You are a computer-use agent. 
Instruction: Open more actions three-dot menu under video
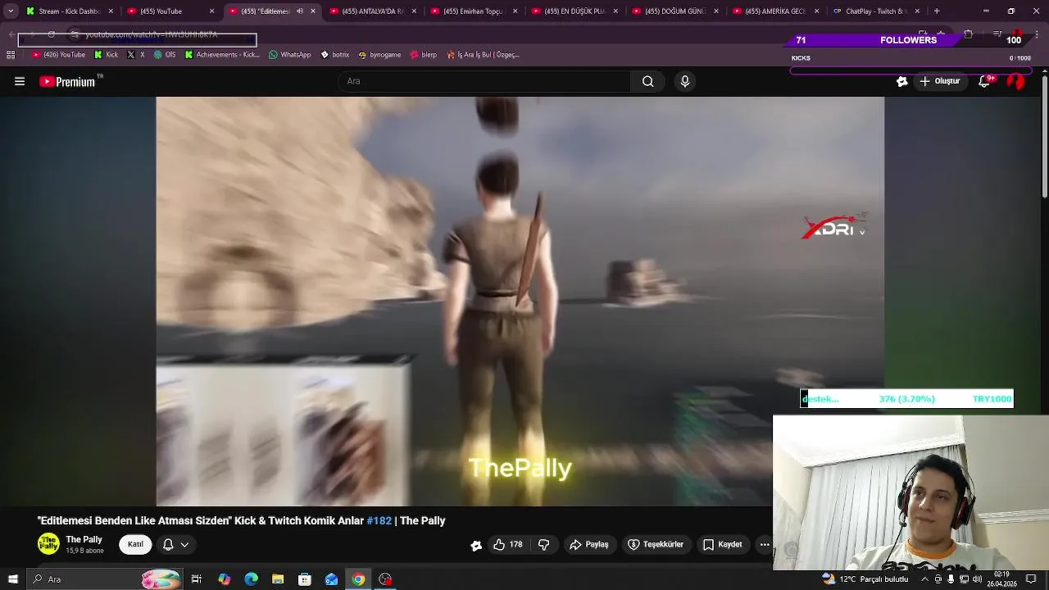coord(765,544)
